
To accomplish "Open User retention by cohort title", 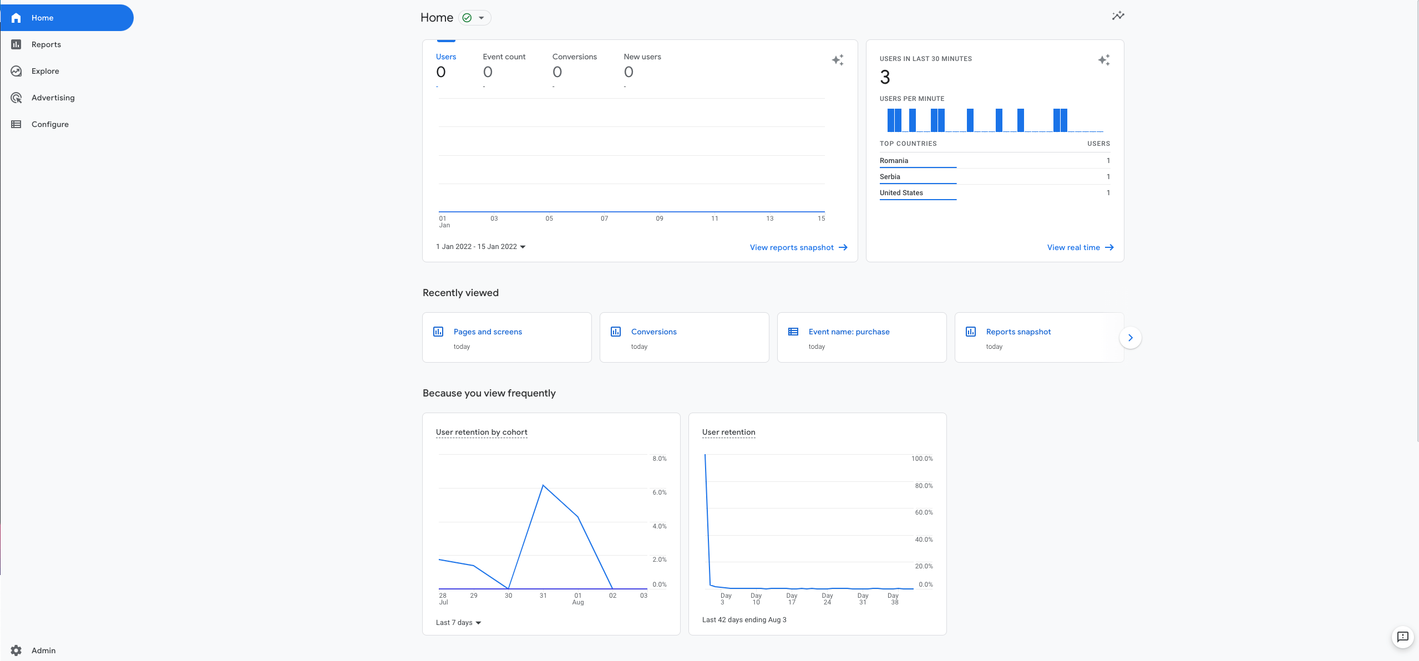I will (x=482, y=433).
